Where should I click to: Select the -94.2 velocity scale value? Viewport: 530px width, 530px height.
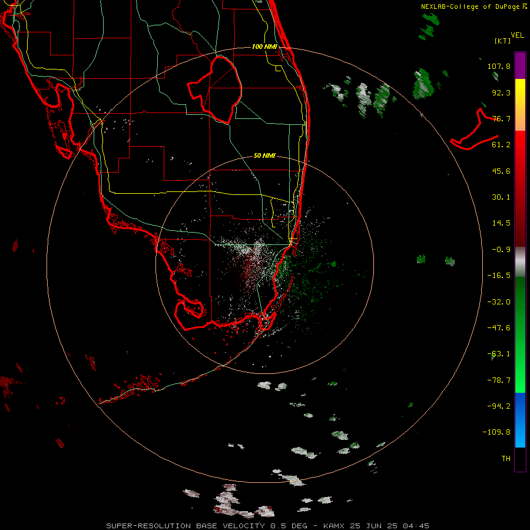pyautogui.click(x=499, y=406)
